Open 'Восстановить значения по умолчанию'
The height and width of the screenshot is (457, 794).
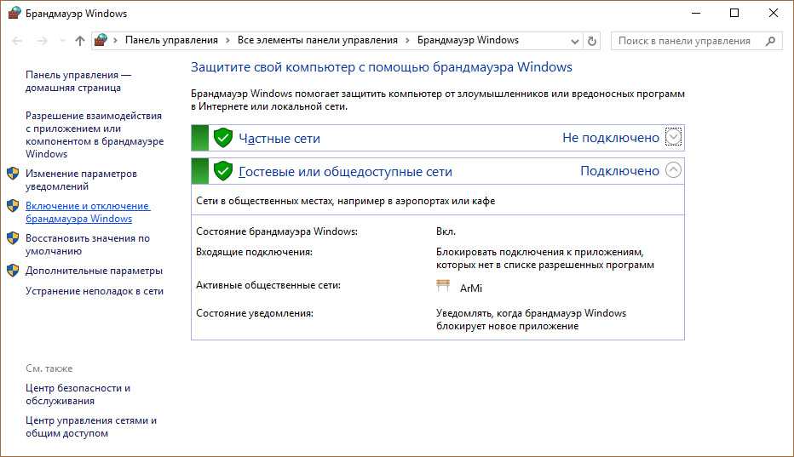(x=88, y=244)
